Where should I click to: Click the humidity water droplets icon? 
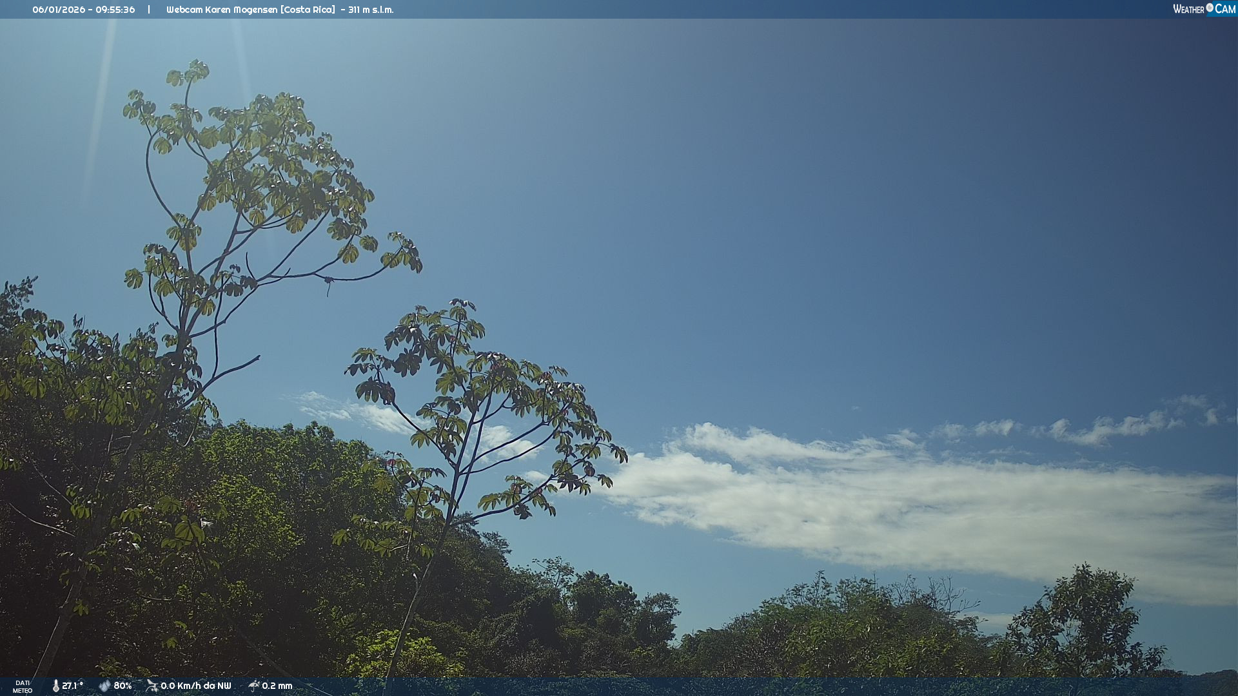(x=104, y=686)
